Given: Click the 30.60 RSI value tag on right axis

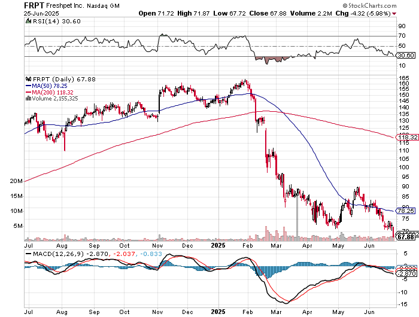Looking at the screenshot, I should (x=406, y=55).
